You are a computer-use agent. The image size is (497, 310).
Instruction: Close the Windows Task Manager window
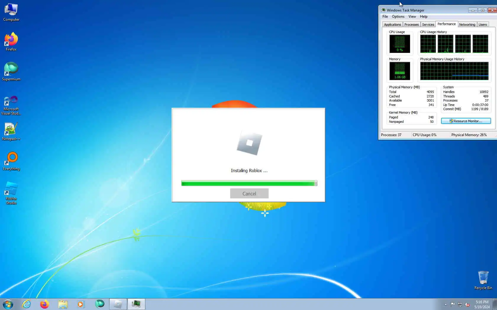tap(492, 10)
